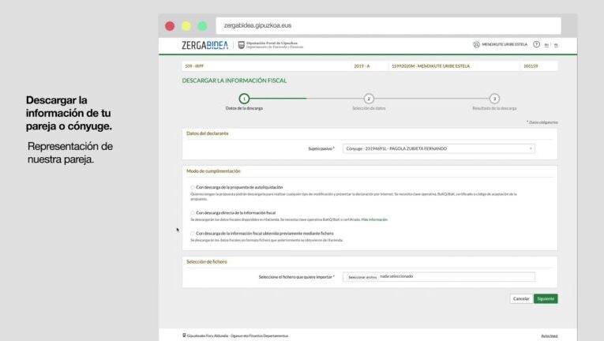
Task: Click the MENDIKUTE URIBE ESTELA user name
Action: click(505, 45)
